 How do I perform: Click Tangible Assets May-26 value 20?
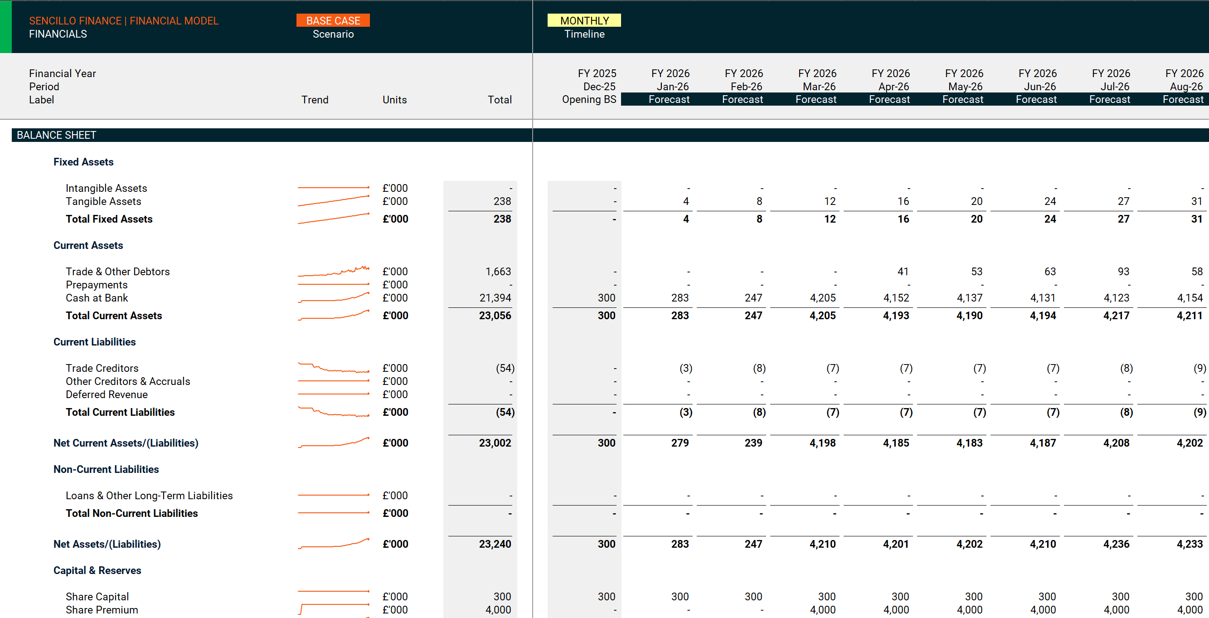[x=976, y=201]
